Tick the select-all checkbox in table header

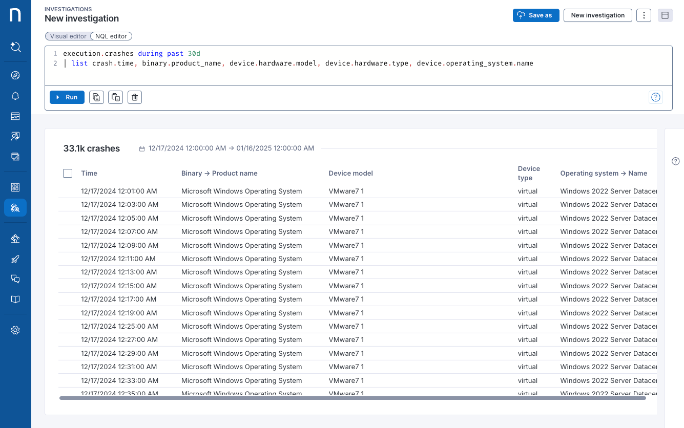pyautogui.click(x=68, y=173)
